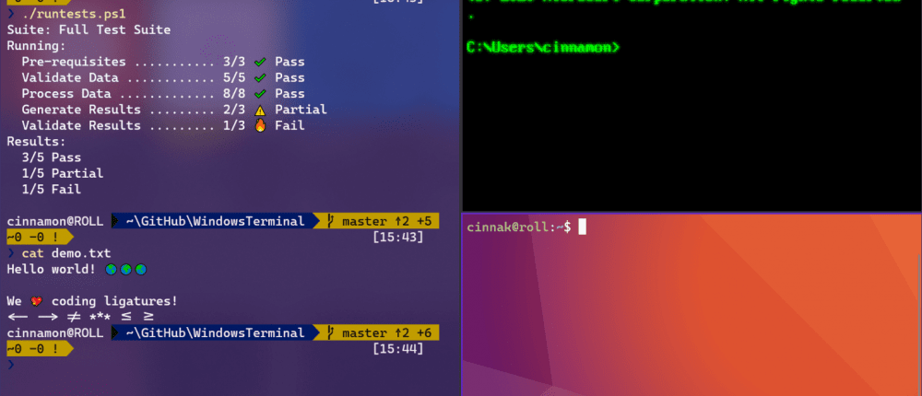Image resolution: width=922 pixels, height=396 pixels.
Task: Click the last globe emoji after Hello world
Action: [x=140, y=270]
